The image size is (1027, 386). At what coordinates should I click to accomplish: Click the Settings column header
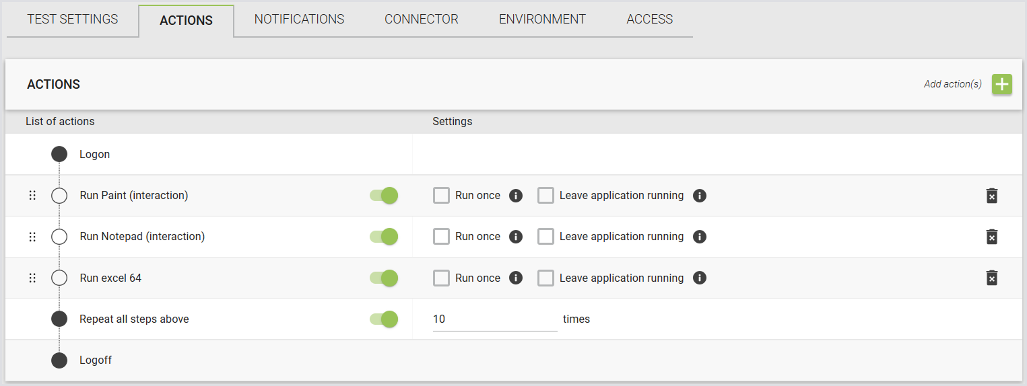point(453,122)
